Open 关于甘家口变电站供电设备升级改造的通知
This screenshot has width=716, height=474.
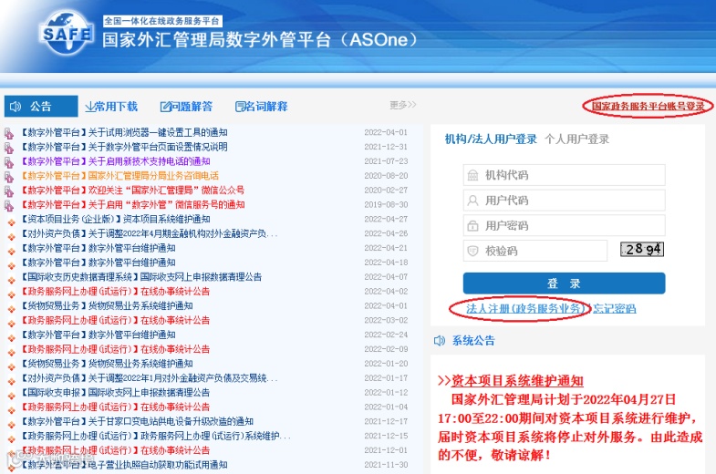[137, 421]
